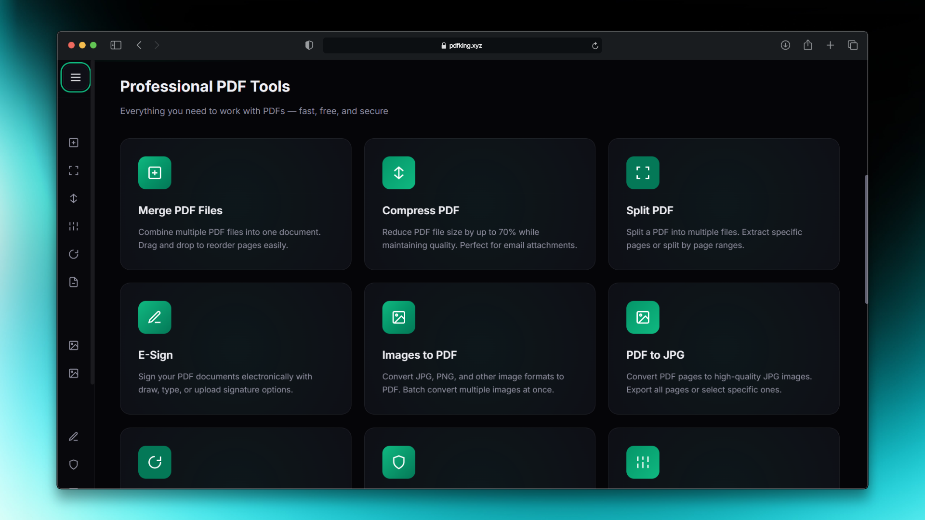The height and width of the screenshot is (520, 925).
Task: Open the document tool icon in the sidebar
Action: coord(73,282)
